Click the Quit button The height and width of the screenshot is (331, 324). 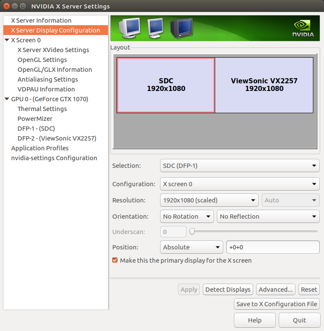300,320
